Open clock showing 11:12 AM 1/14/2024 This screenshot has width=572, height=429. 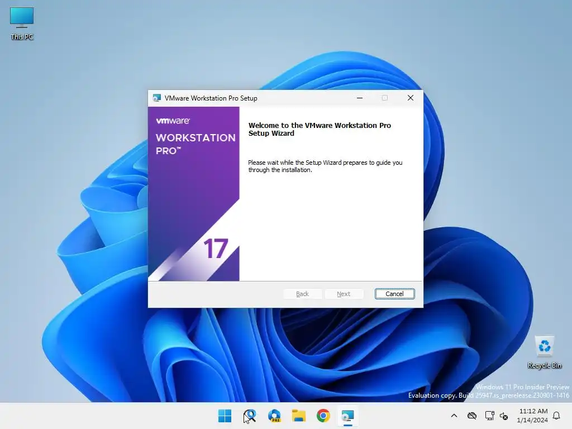[x=532, y=416]
